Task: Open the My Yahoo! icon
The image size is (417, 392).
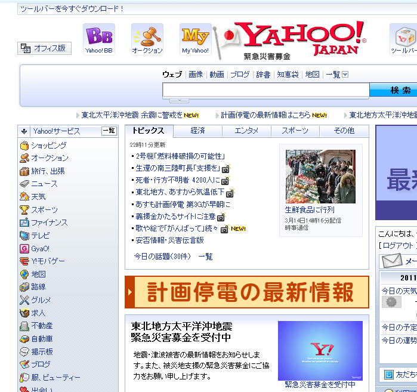Action: 196,39
